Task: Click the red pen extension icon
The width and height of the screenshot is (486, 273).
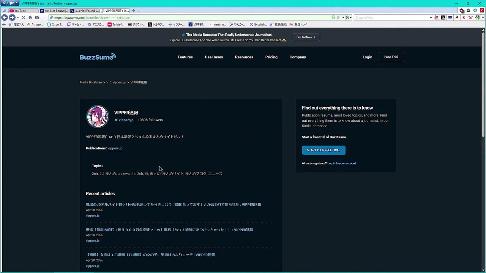Action: pos(482,11)
